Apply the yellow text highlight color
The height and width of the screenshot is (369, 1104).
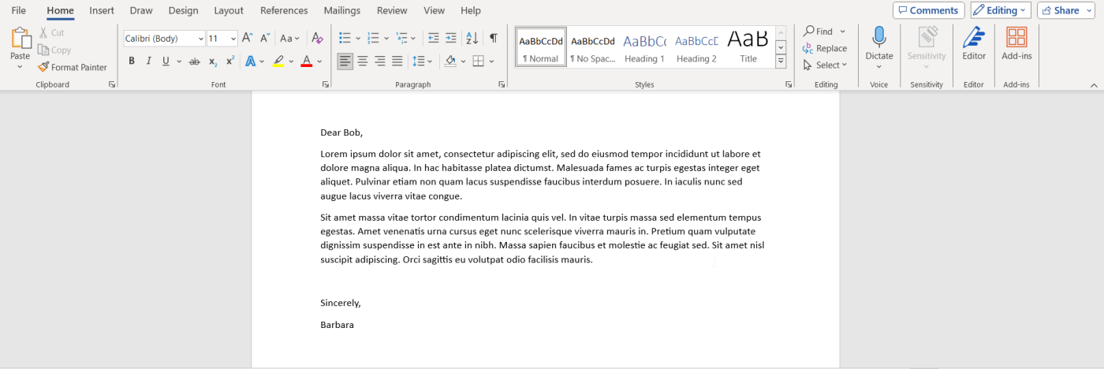[278, 61]
